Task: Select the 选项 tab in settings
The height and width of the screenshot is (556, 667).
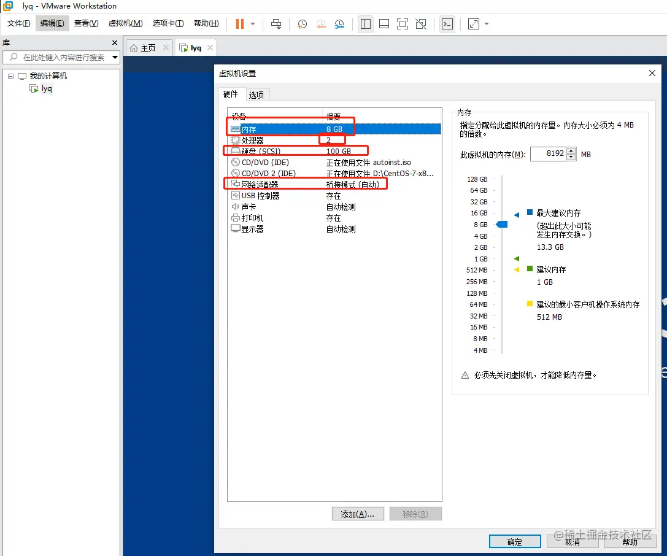Action: tap(256, 95)
